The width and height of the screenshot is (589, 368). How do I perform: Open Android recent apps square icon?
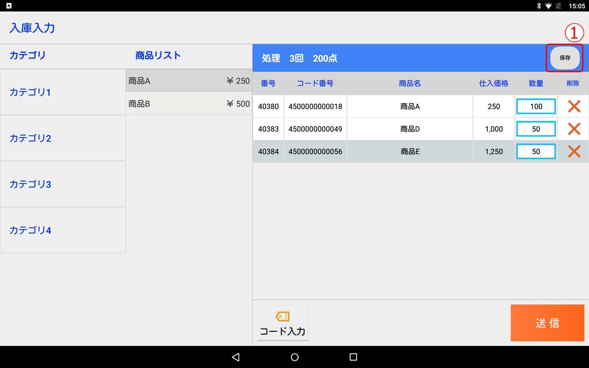coord(353,357)
